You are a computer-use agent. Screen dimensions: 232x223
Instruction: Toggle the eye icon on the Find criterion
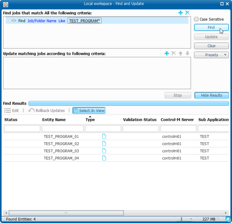(x=14, y=21)
